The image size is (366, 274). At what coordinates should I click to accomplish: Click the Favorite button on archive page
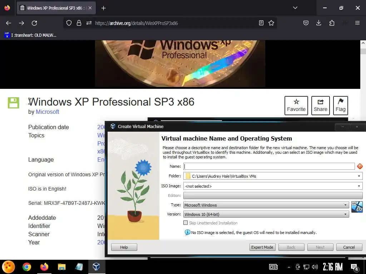pos(296,106)
